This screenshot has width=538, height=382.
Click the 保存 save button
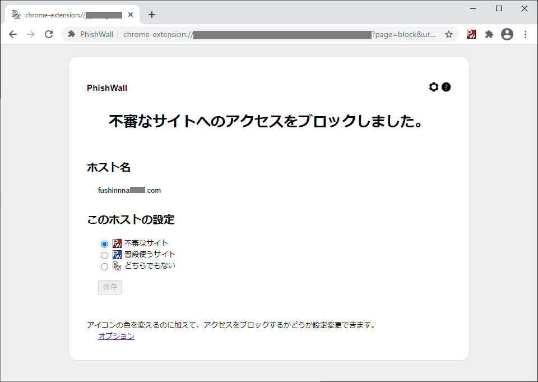110,287
